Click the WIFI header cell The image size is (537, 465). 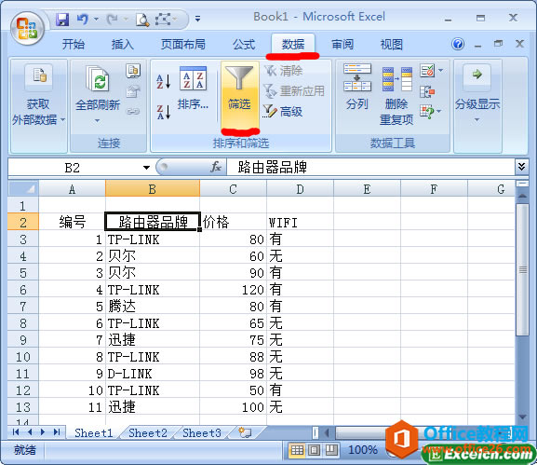300,223
